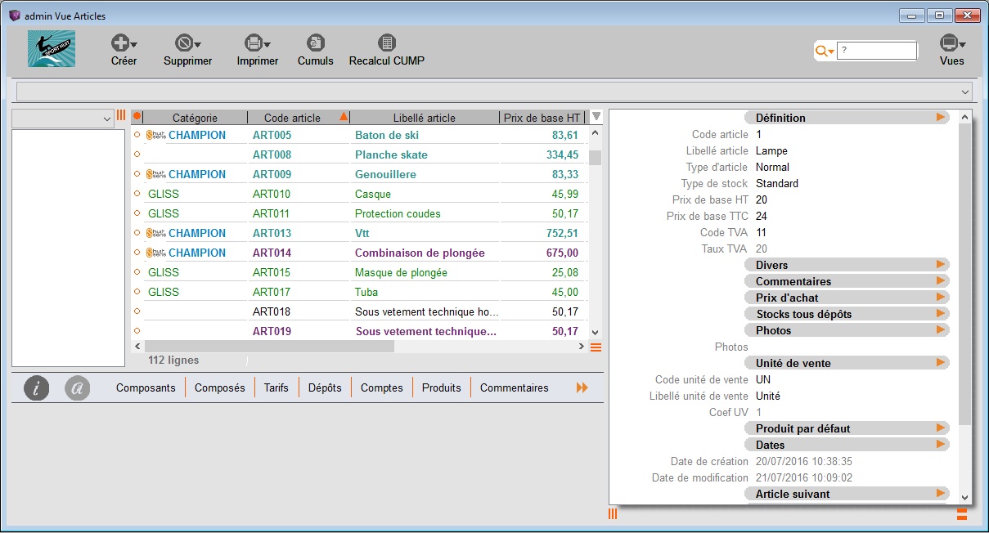
Task: Sort by the Catégorie column header
Action: (x=196, y=118)
